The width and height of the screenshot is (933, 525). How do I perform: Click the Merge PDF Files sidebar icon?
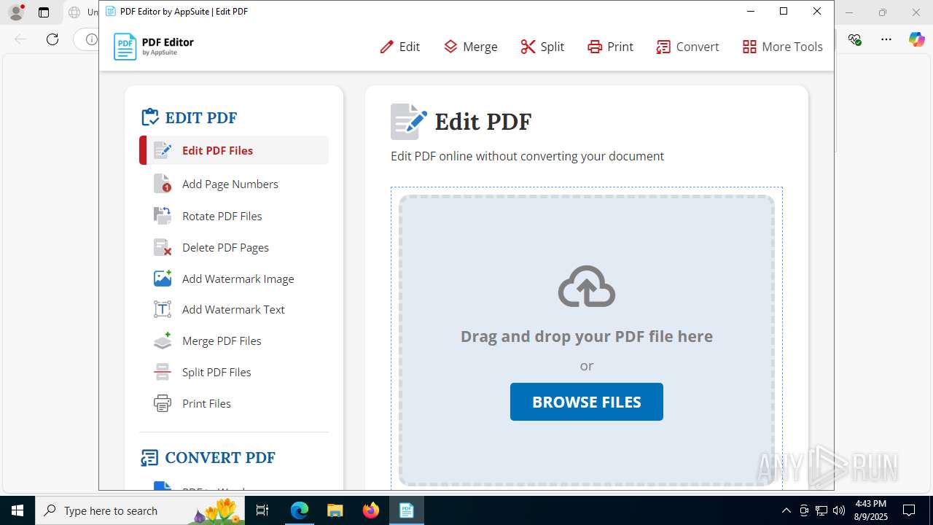163,341
